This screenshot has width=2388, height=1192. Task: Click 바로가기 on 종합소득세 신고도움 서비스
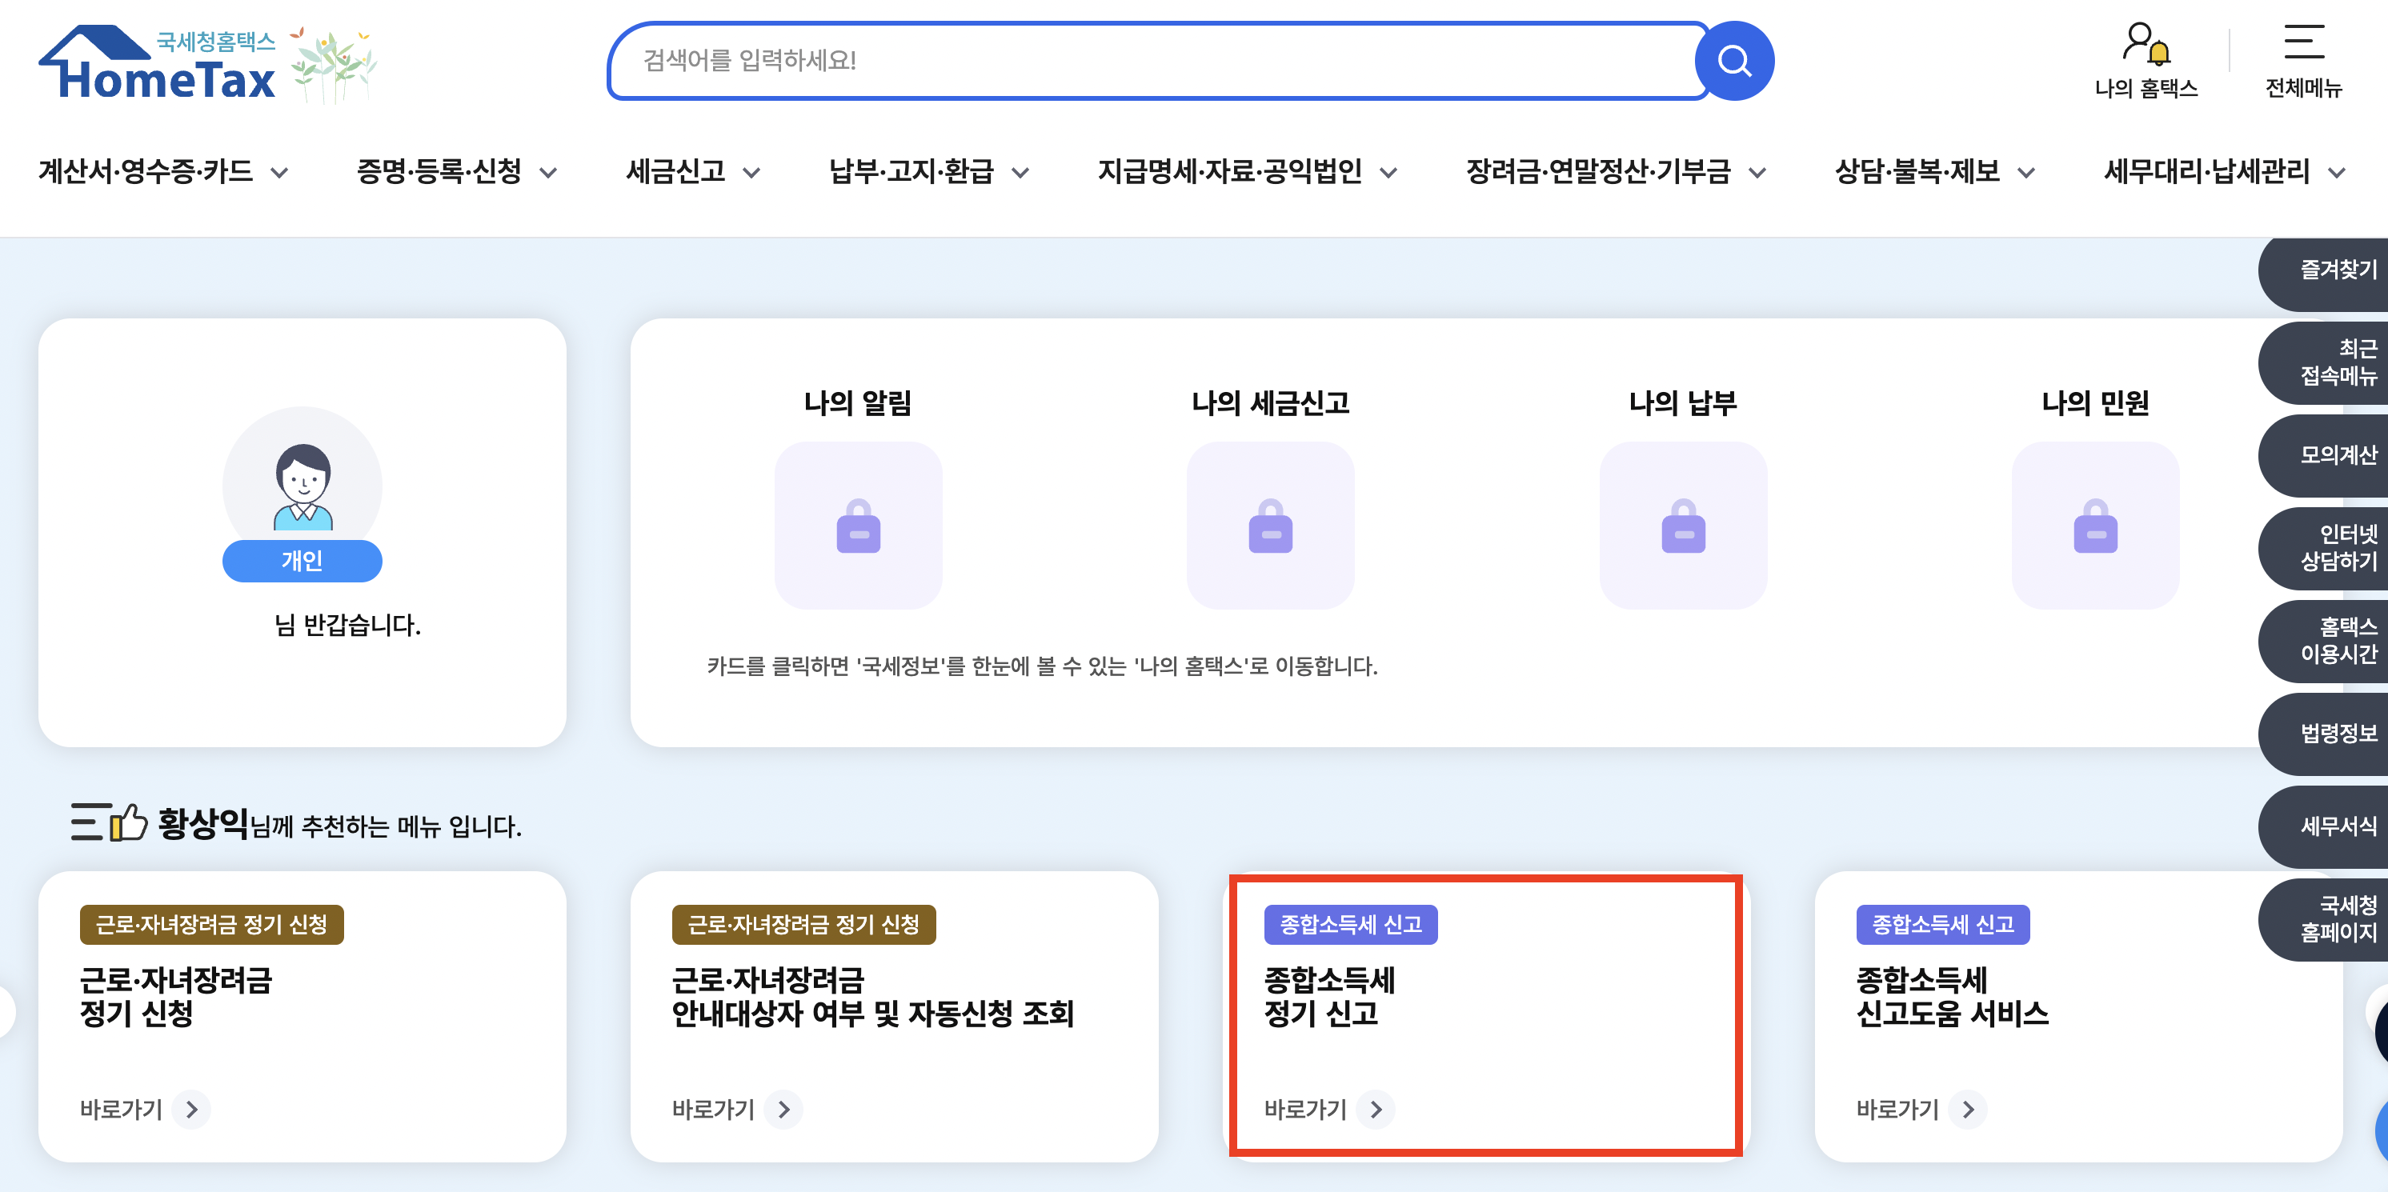[1909, 1110]
